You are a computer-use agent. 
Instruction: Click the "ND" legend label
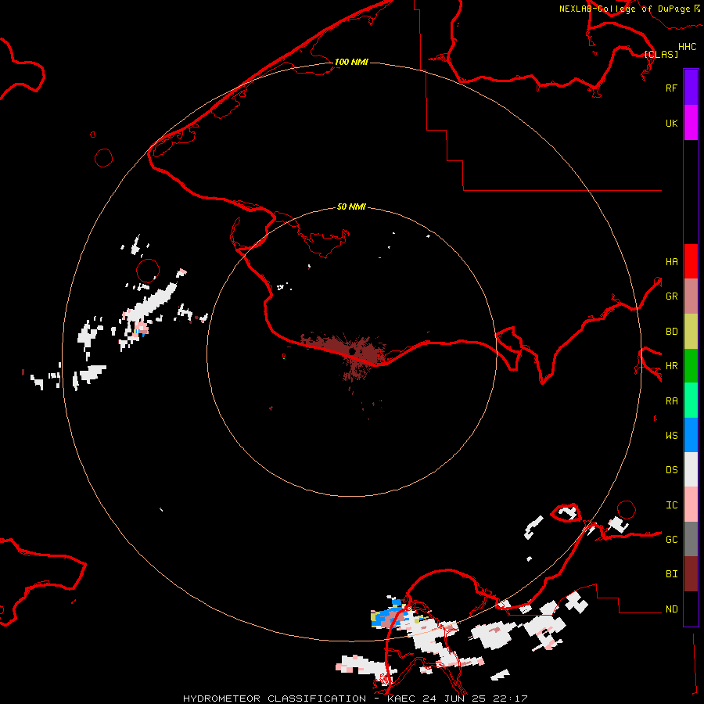pos(671,609)
